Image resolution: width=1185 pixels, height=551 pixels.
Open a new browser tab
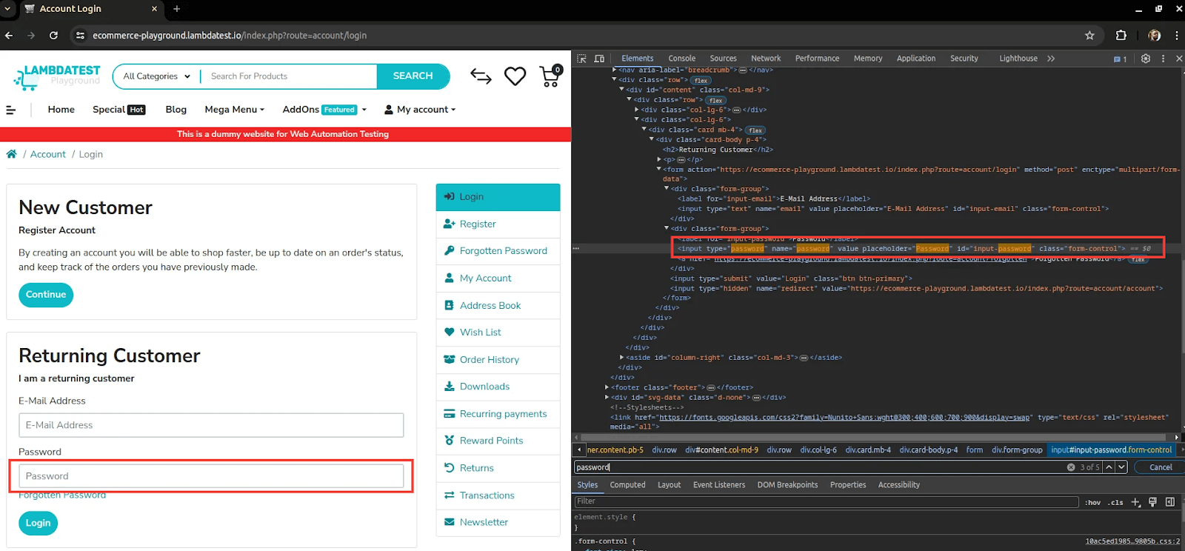pyautogui.click(x=176, y=9)
